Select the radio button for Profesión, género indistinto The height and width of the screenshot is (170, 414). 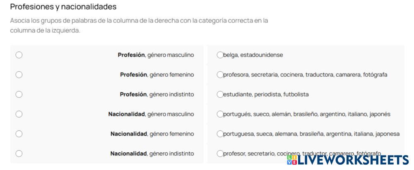[x=19, y=94]
